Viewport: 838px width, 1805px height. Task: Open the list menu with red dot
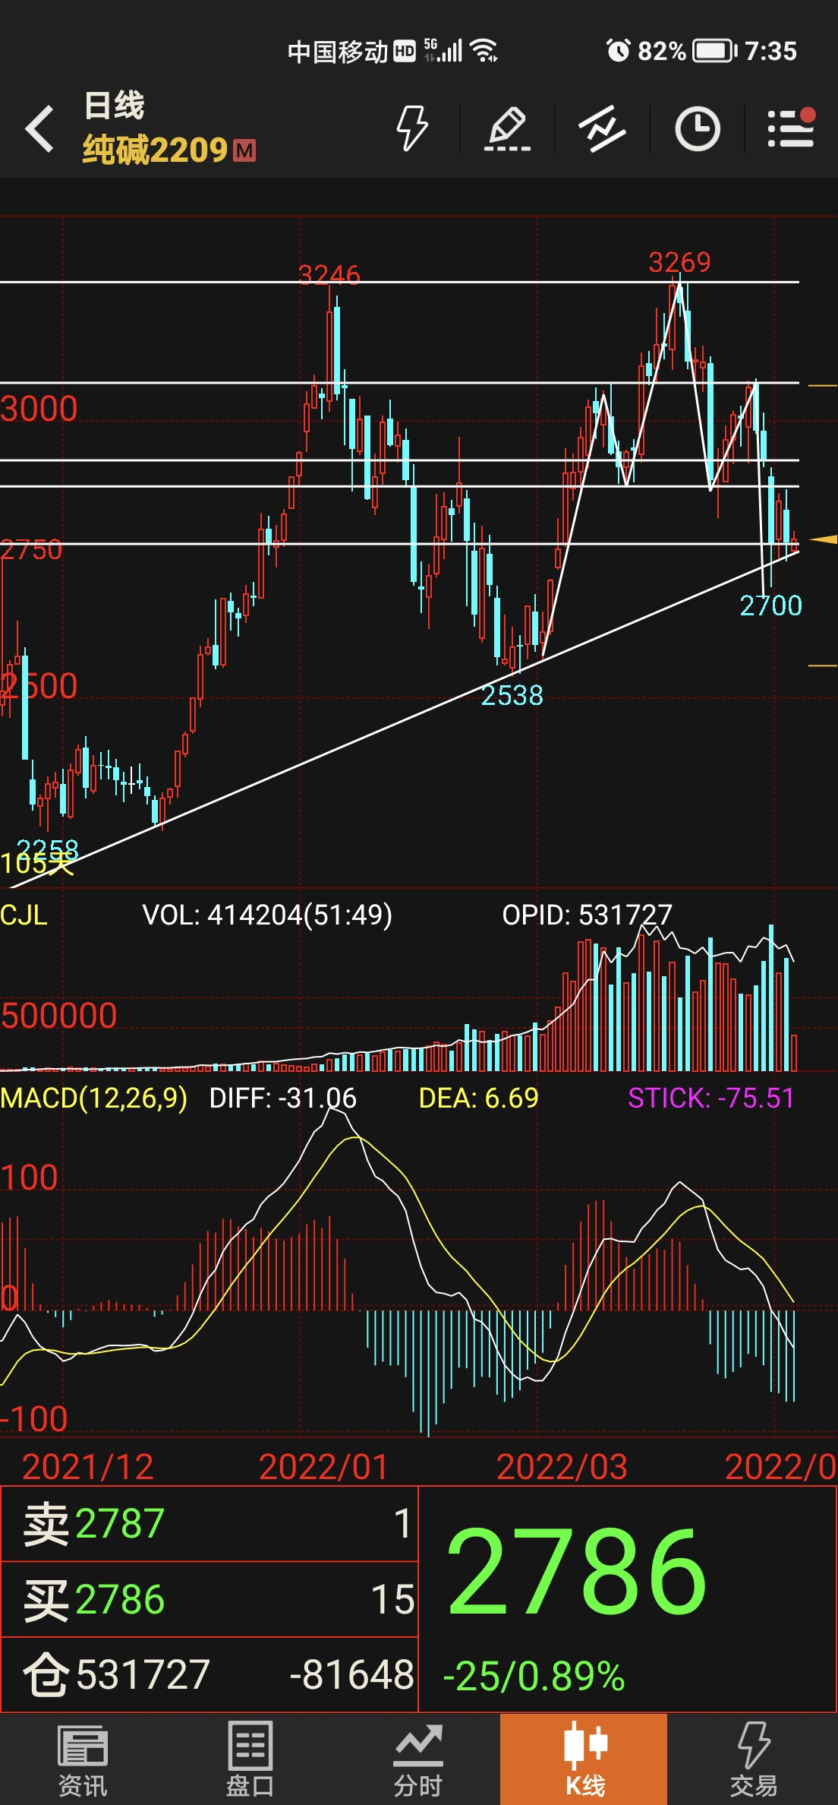791,128
